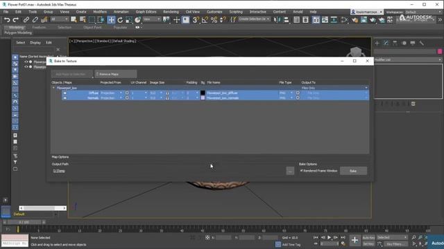Open the Scene Explorer toolbar icon
444x249 pixels.
[x=296, y=20]
